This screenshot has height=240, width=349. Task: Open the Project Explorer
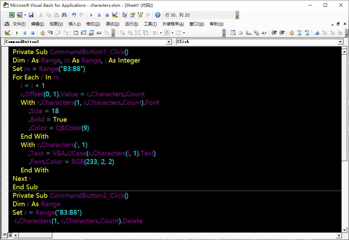tap(125, 15)
